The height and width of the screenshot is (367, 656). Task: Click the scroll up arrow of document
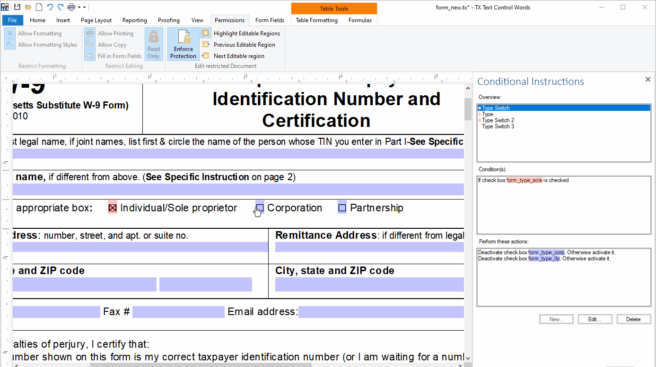[x=468, y=88]
